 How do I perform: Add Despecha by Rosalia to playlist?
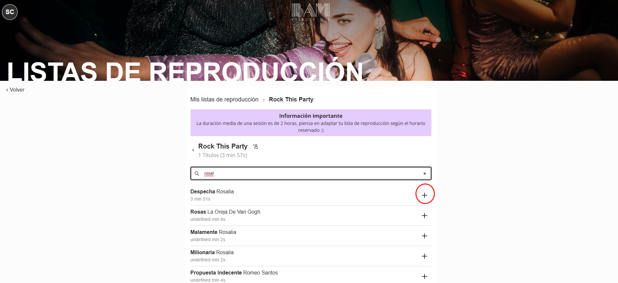425,195
